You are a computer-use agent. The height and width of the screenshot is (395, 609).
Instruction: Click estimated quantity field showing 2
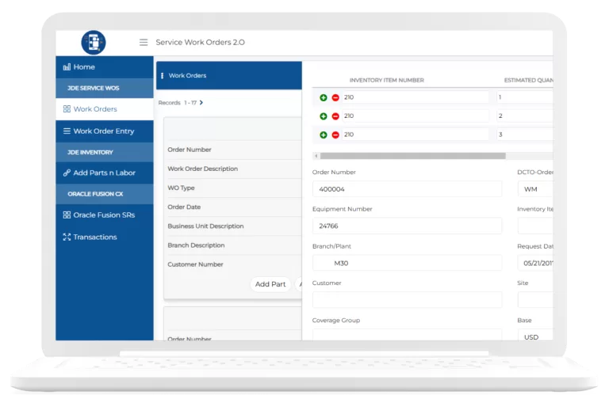[525, 116]
